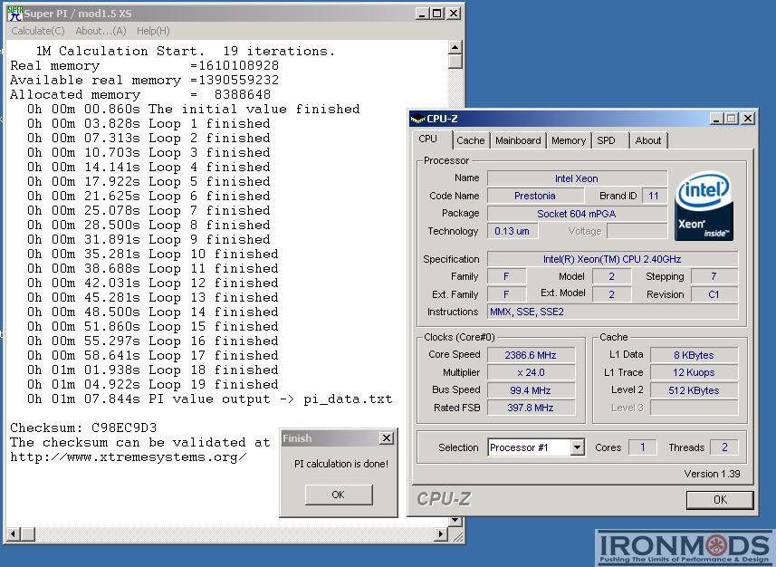
Task: Click the Multiplier value x 24.0
Action: click(531, 372)
